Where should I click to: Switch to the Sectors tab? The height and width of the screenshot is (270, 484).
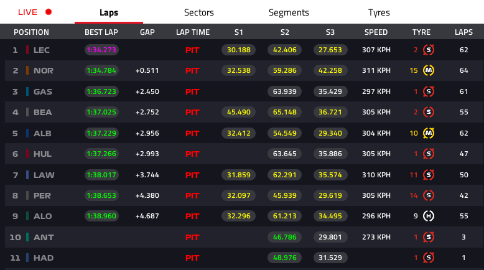[x=199, y=12]
